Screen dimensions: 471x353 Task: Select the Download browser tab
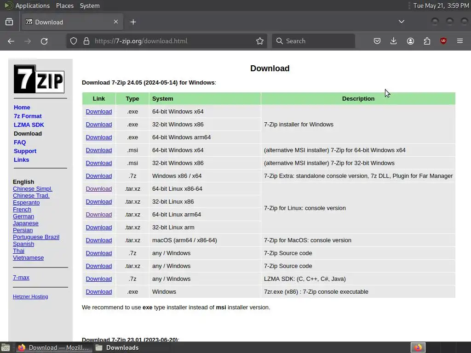tap(72, 22)
